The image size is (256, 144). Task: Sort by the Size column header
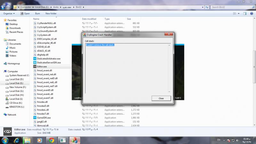[129, 19]
